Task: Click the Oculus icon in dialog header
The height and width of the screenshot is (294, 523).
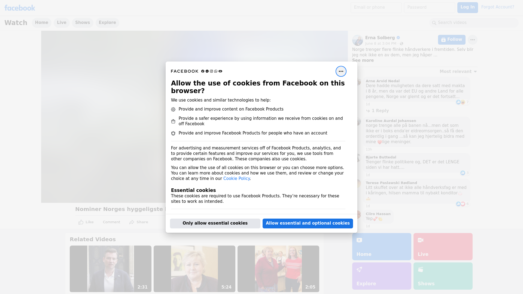Action: [x=220, y=71]
